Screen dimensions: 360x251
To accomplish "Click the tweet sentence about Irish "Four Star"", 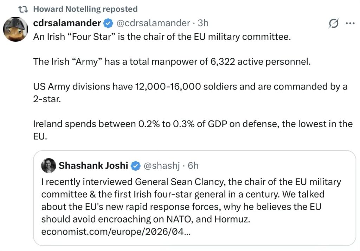I will point(162,37).
